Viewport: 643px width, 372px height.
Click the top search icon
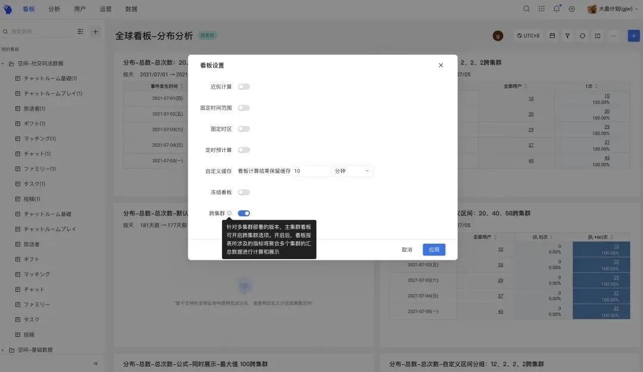pos(526,8)
